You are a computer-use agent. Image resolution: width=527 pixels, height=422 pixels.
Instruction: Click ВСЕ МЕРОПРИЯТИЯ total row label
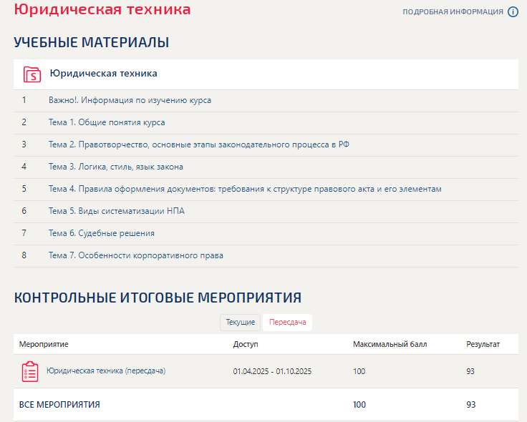tap(59, 405)
